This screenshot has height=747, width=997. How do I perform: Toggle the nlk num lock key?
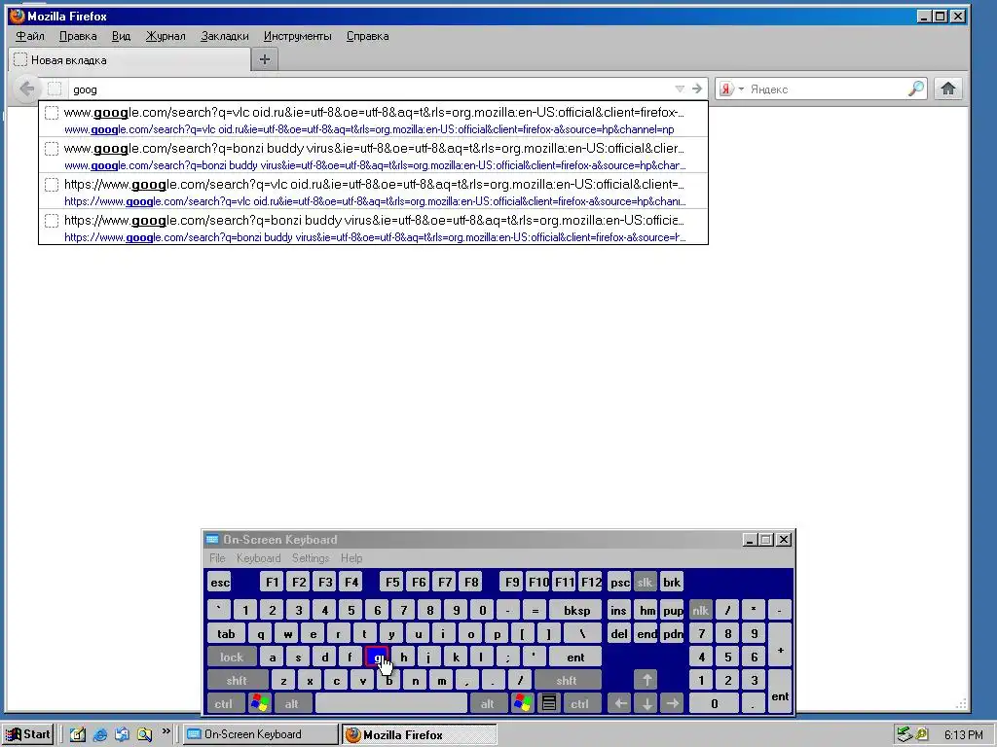click(700, 611)
